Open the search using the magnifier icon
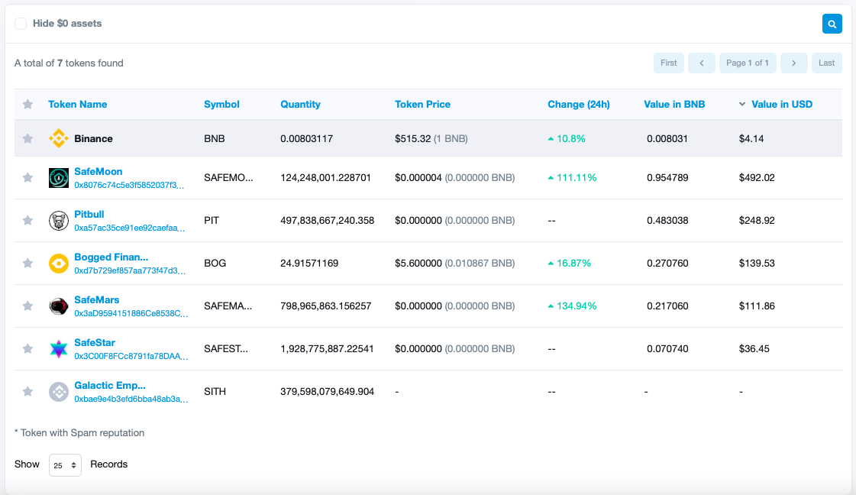 point(832,24)
